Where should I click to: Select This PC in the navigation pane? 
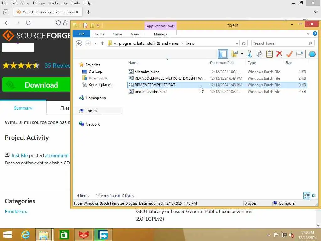(92, 111)
